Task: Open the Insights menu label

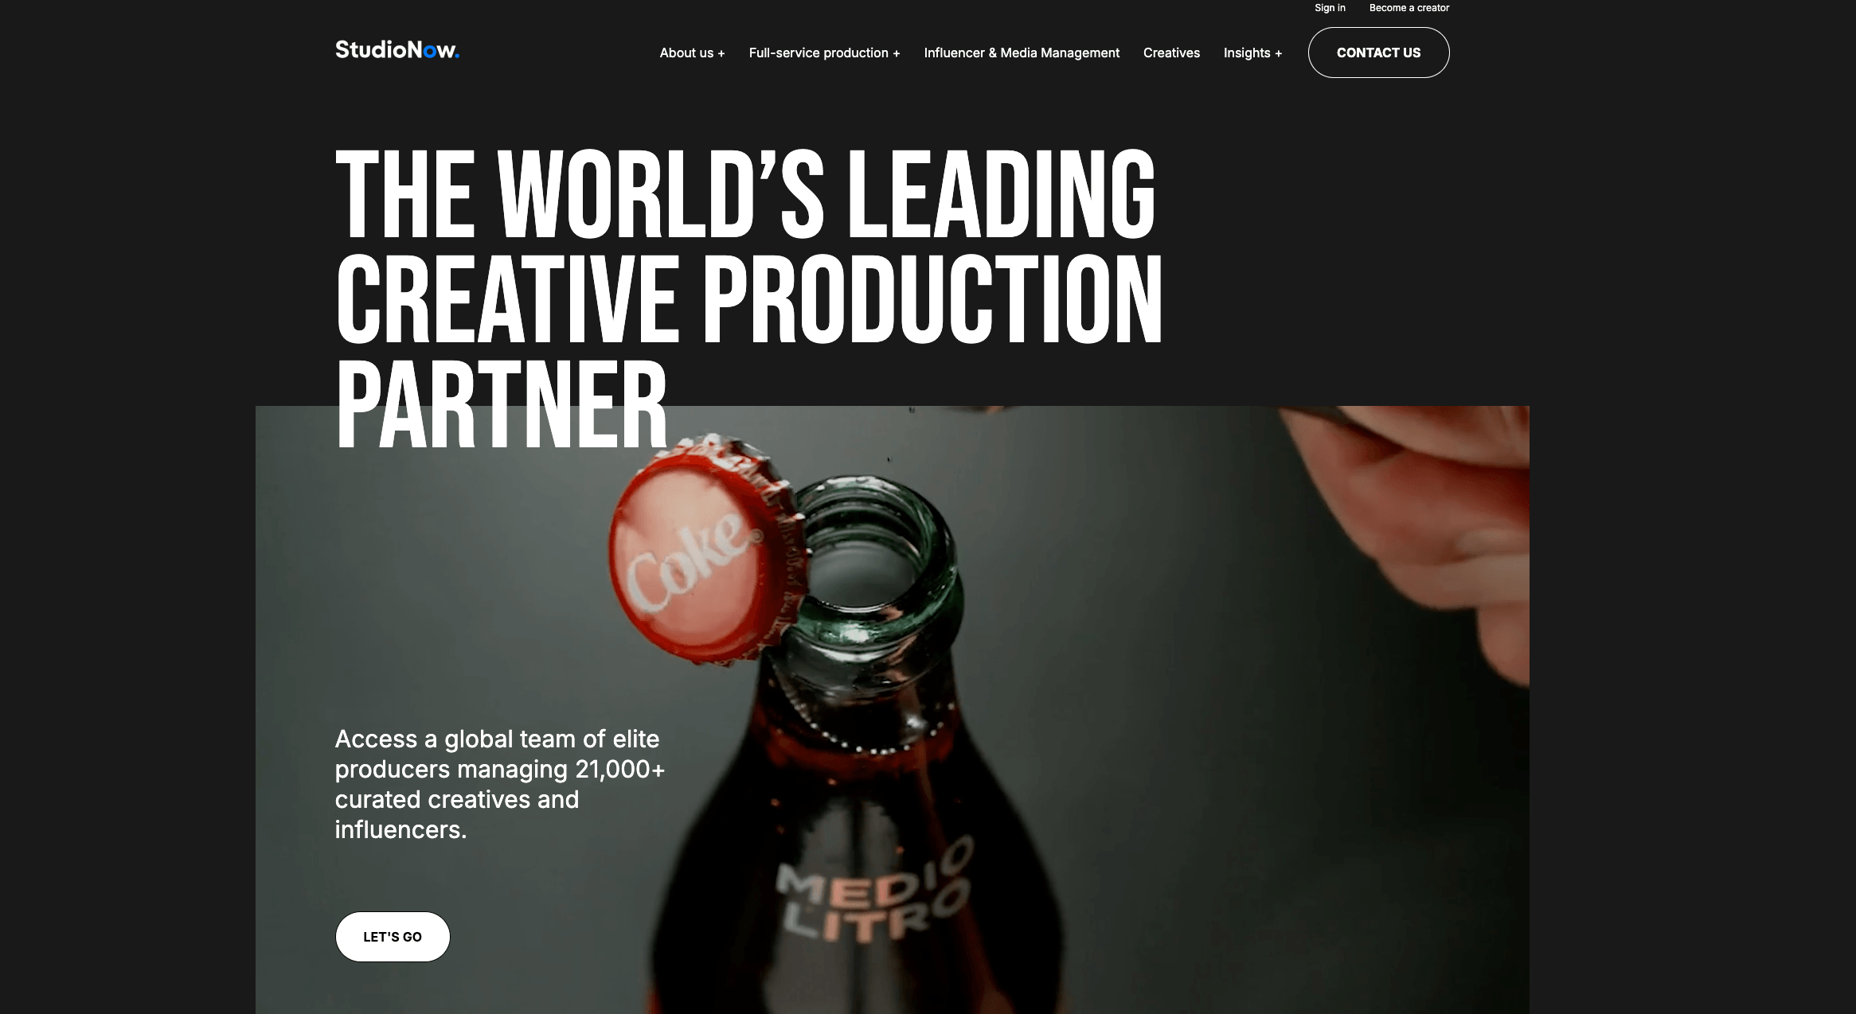Action: pos(1247,53)
